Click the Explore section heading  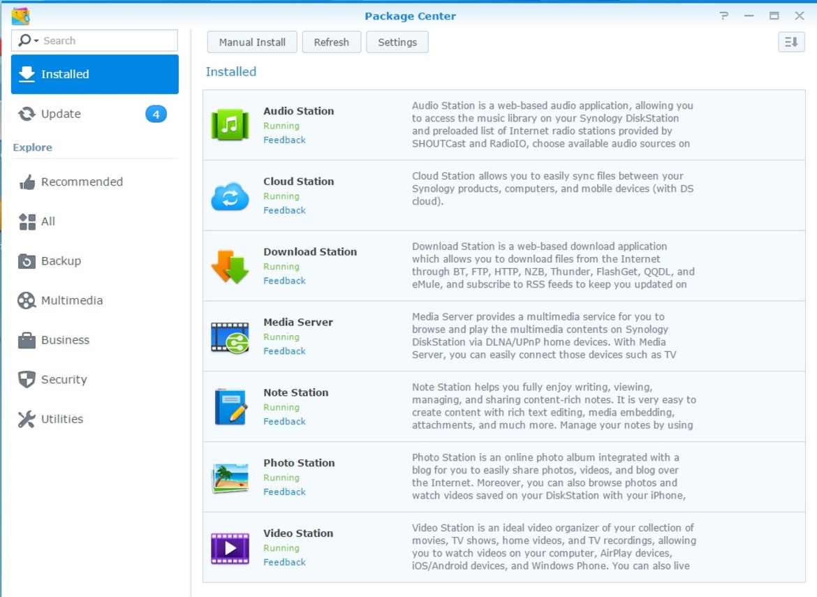pyautogui.click(x=32, y=147)
